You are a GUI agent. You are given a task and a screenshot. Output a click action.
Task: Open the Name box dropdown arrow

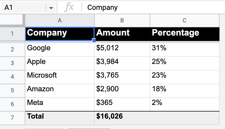click(x=51, y=8)
